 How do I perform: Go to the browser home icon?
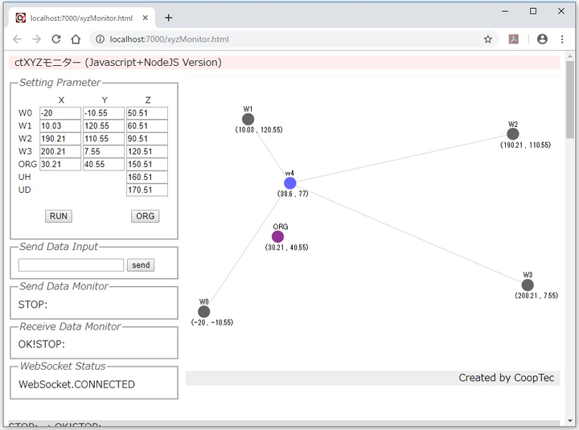pos(76,39)
